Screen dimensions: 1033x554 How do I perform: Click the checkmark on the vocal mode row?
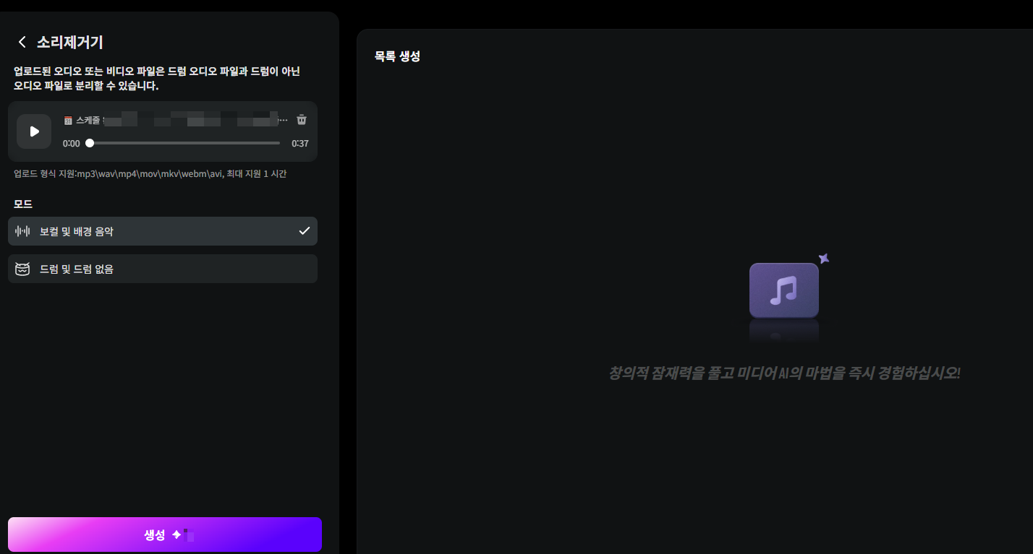305,231
